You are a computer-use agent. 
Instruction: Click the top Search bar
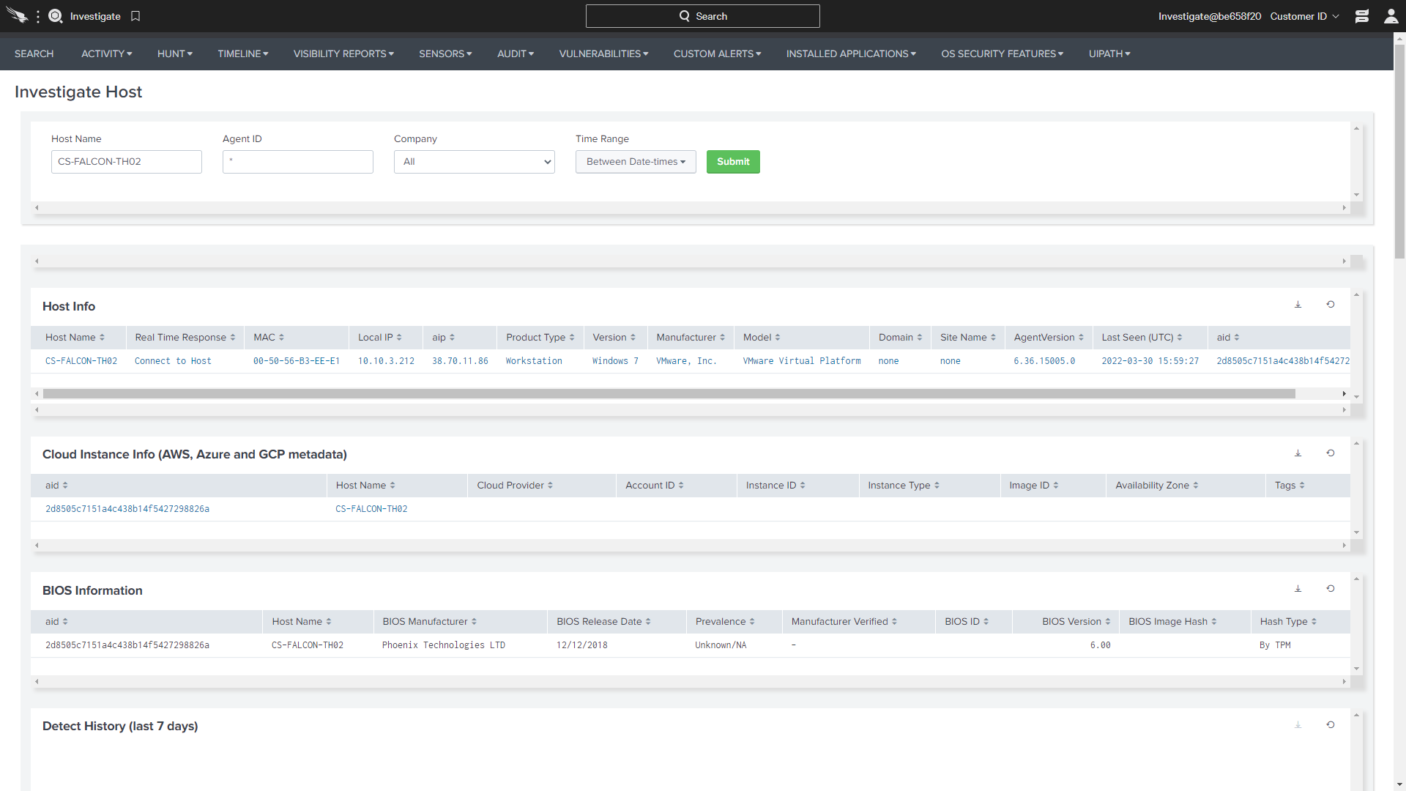[703, 16]
